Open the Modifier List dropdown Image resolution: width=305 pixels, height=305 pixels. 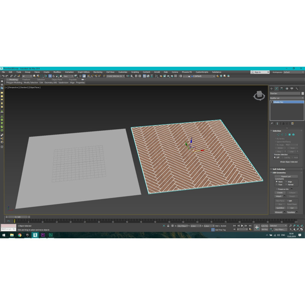point(287,98)
